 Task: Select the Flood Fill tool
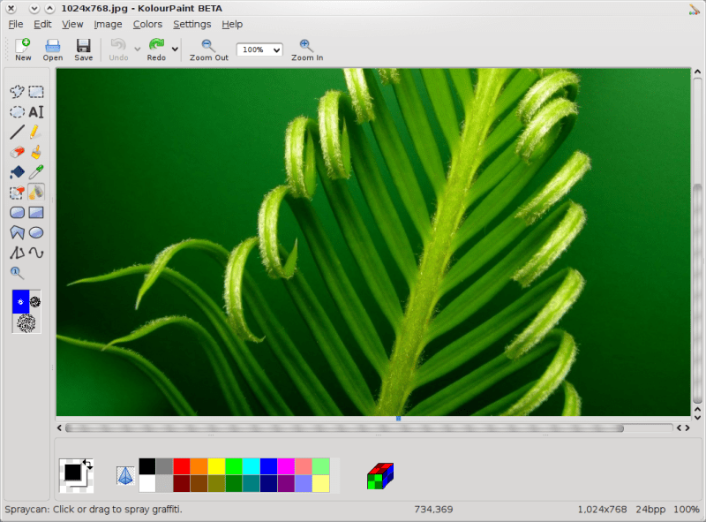point(16,171)
